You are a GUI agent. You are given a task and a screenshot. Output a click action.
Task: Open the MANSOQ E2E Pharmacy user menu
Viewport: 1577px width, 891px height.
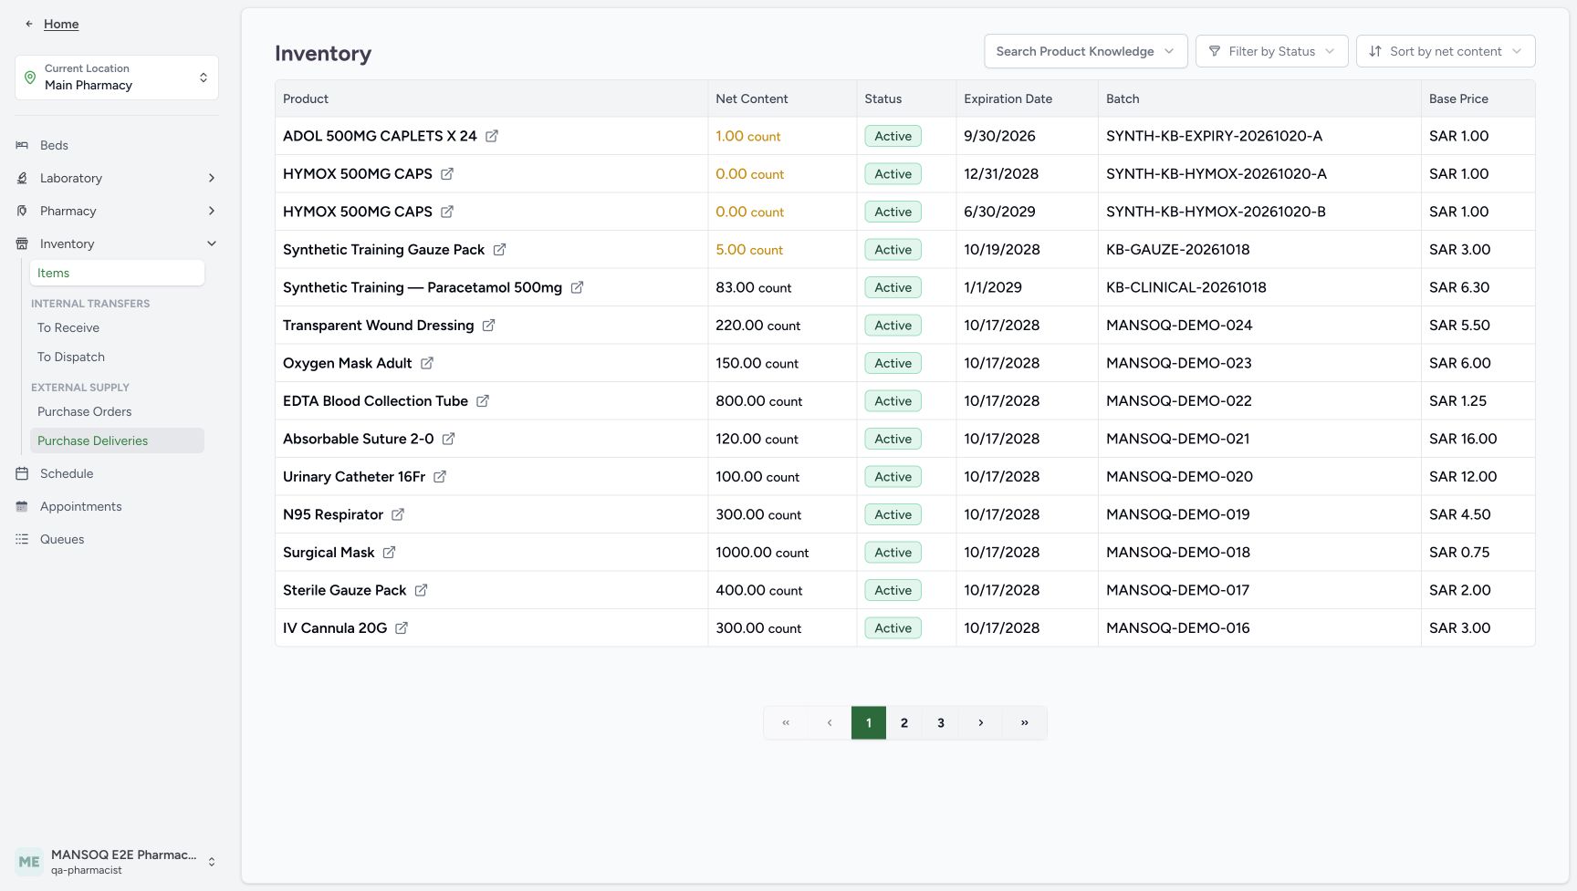pyautogui.click(x=117, y=862)
